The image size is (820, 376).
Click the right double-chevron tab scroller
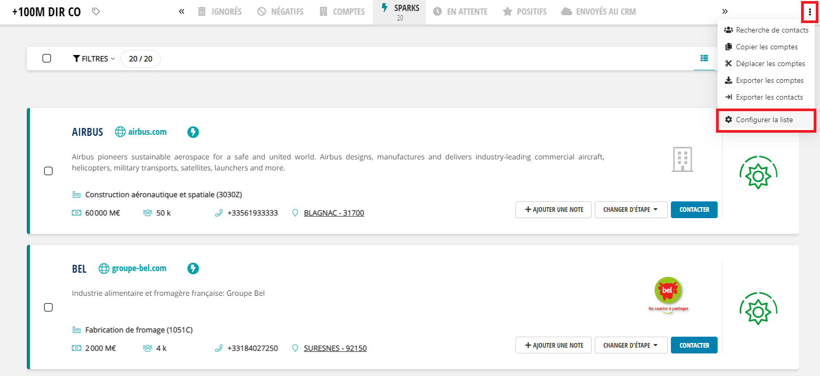coord(725,11)
